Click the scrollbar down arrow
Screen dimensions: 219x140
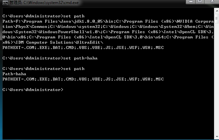tap(217, 136)
